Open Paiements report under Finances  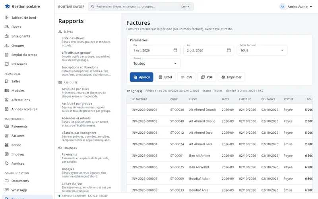86,158
